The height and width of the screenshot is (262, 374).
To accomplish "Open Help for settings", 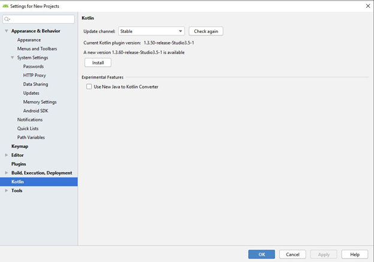I will point(355,254).
